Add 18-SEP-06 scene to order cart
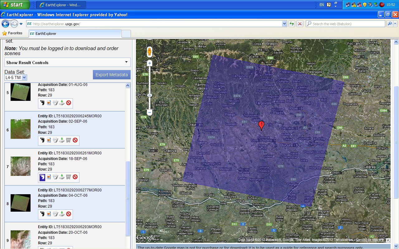399x249 pixels. pyautogui.click(x=69, y=177)
